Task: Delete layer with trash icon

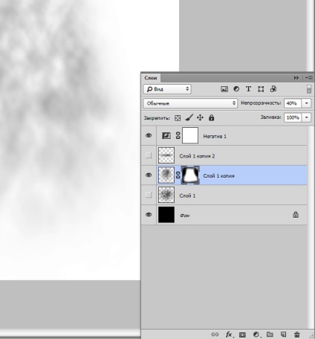Action: click(x=297, y=335)
